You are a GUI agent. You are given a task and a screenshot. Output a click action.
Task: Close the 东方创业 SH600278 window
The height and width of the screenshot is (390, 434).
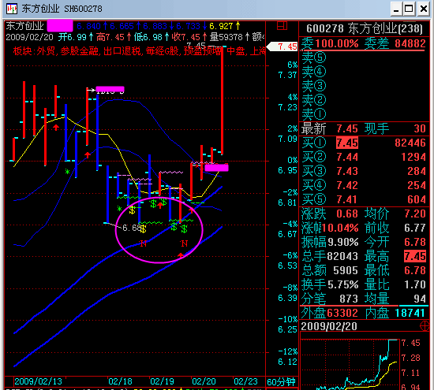[x=424, y=9]
